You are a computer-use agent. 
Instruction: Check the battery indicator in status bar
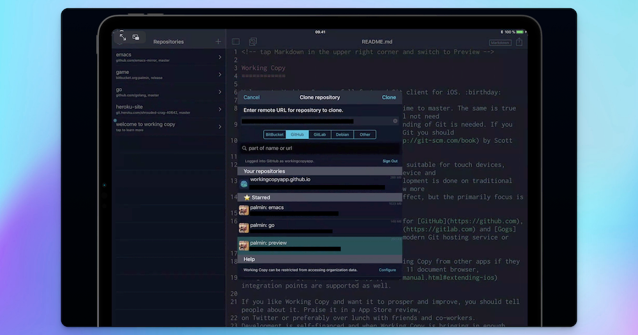[x=521, y=32]
